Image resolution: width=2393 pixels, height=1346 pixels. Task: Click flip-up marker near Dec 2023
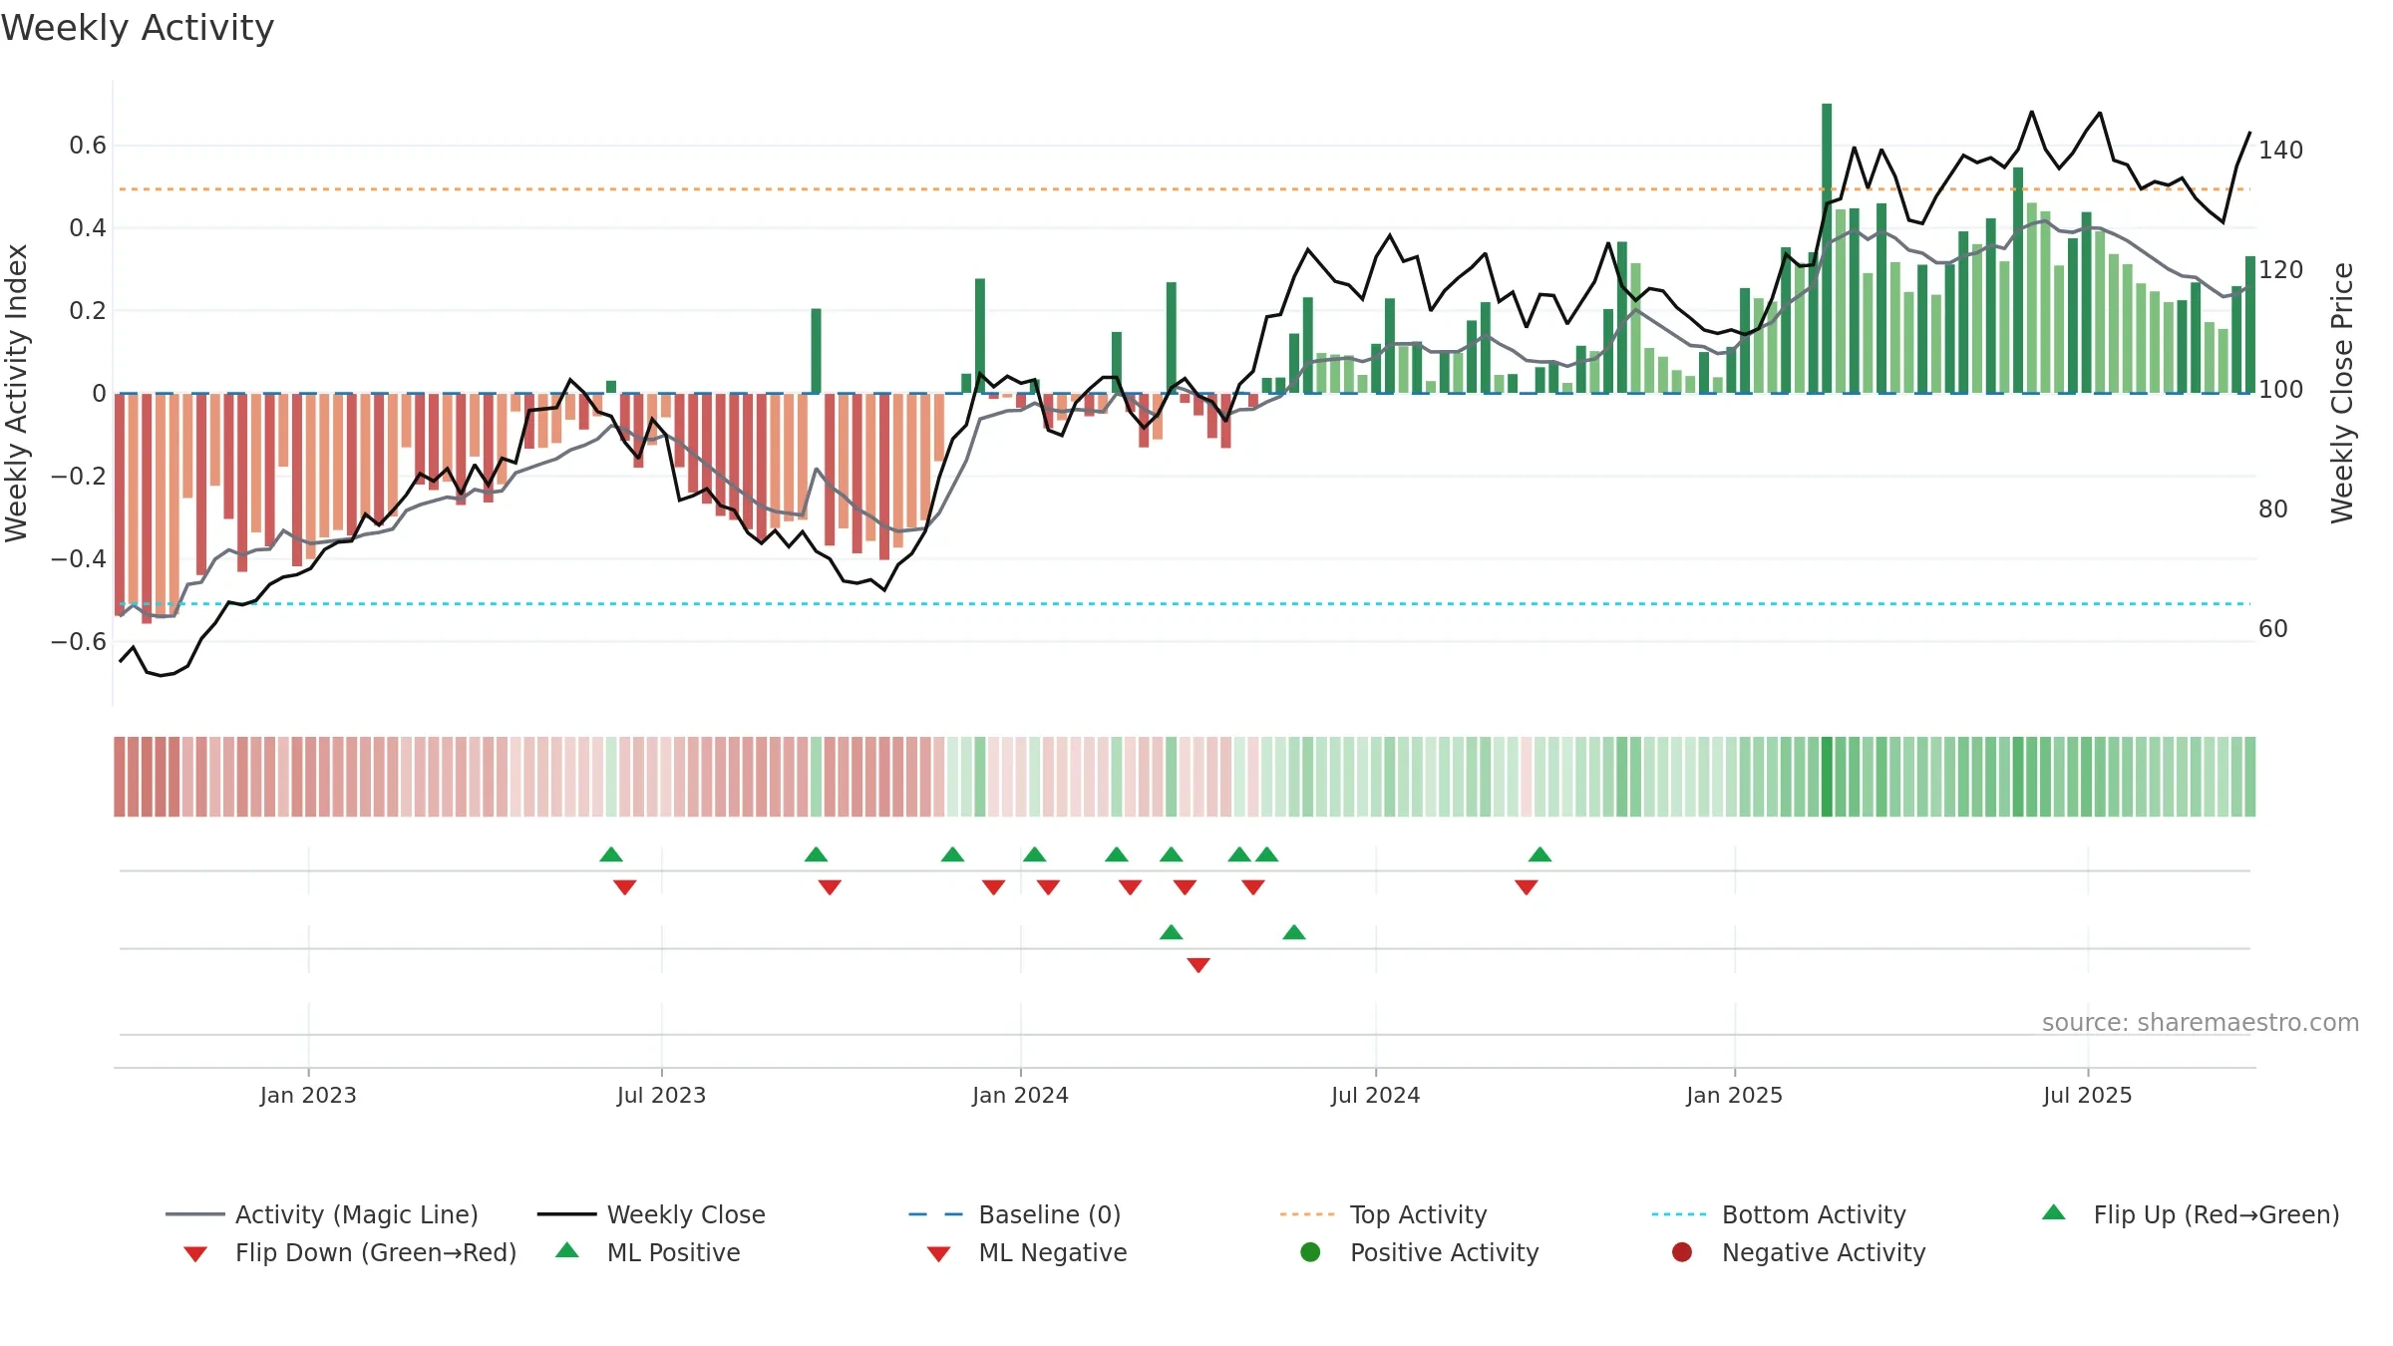point(952,854)
